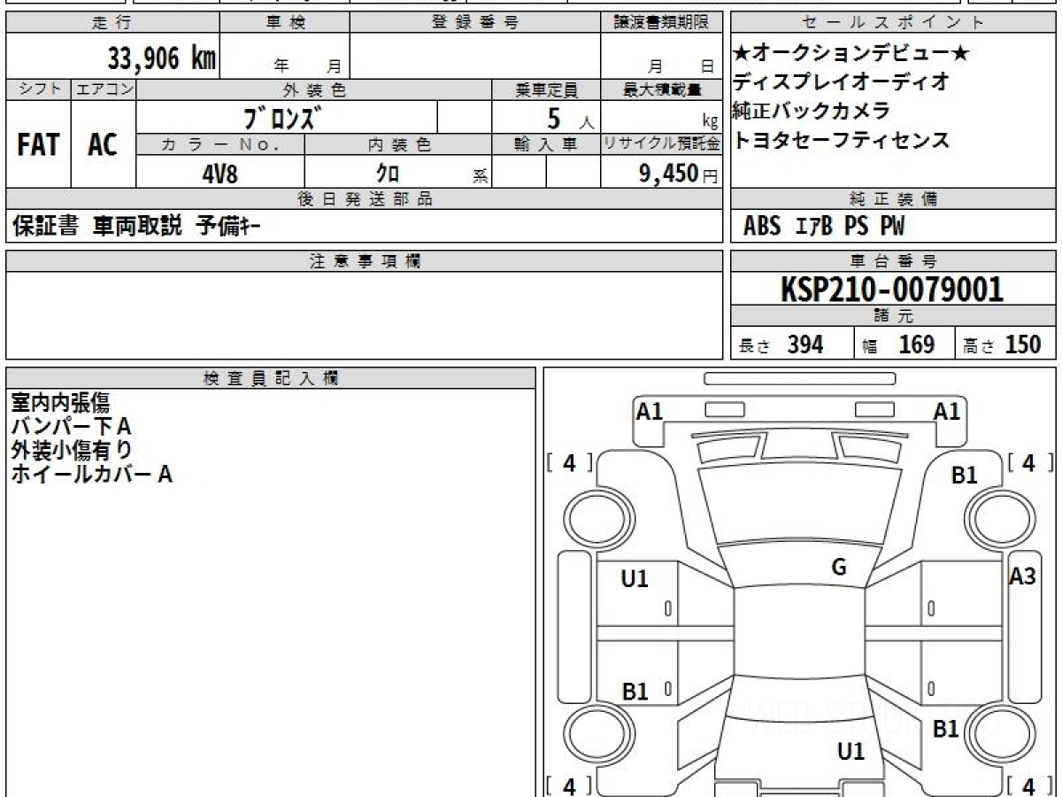Select the ディスプレイオーディオ line
Viewport: 1062px width, 797px height.
tap(842, 81)
